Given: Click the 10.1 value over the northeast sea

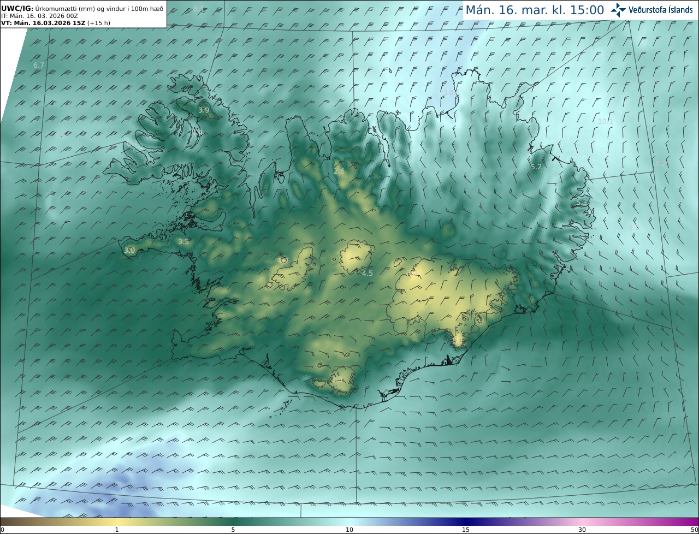Looking at the screenshot, I should (x=606, y=121).
